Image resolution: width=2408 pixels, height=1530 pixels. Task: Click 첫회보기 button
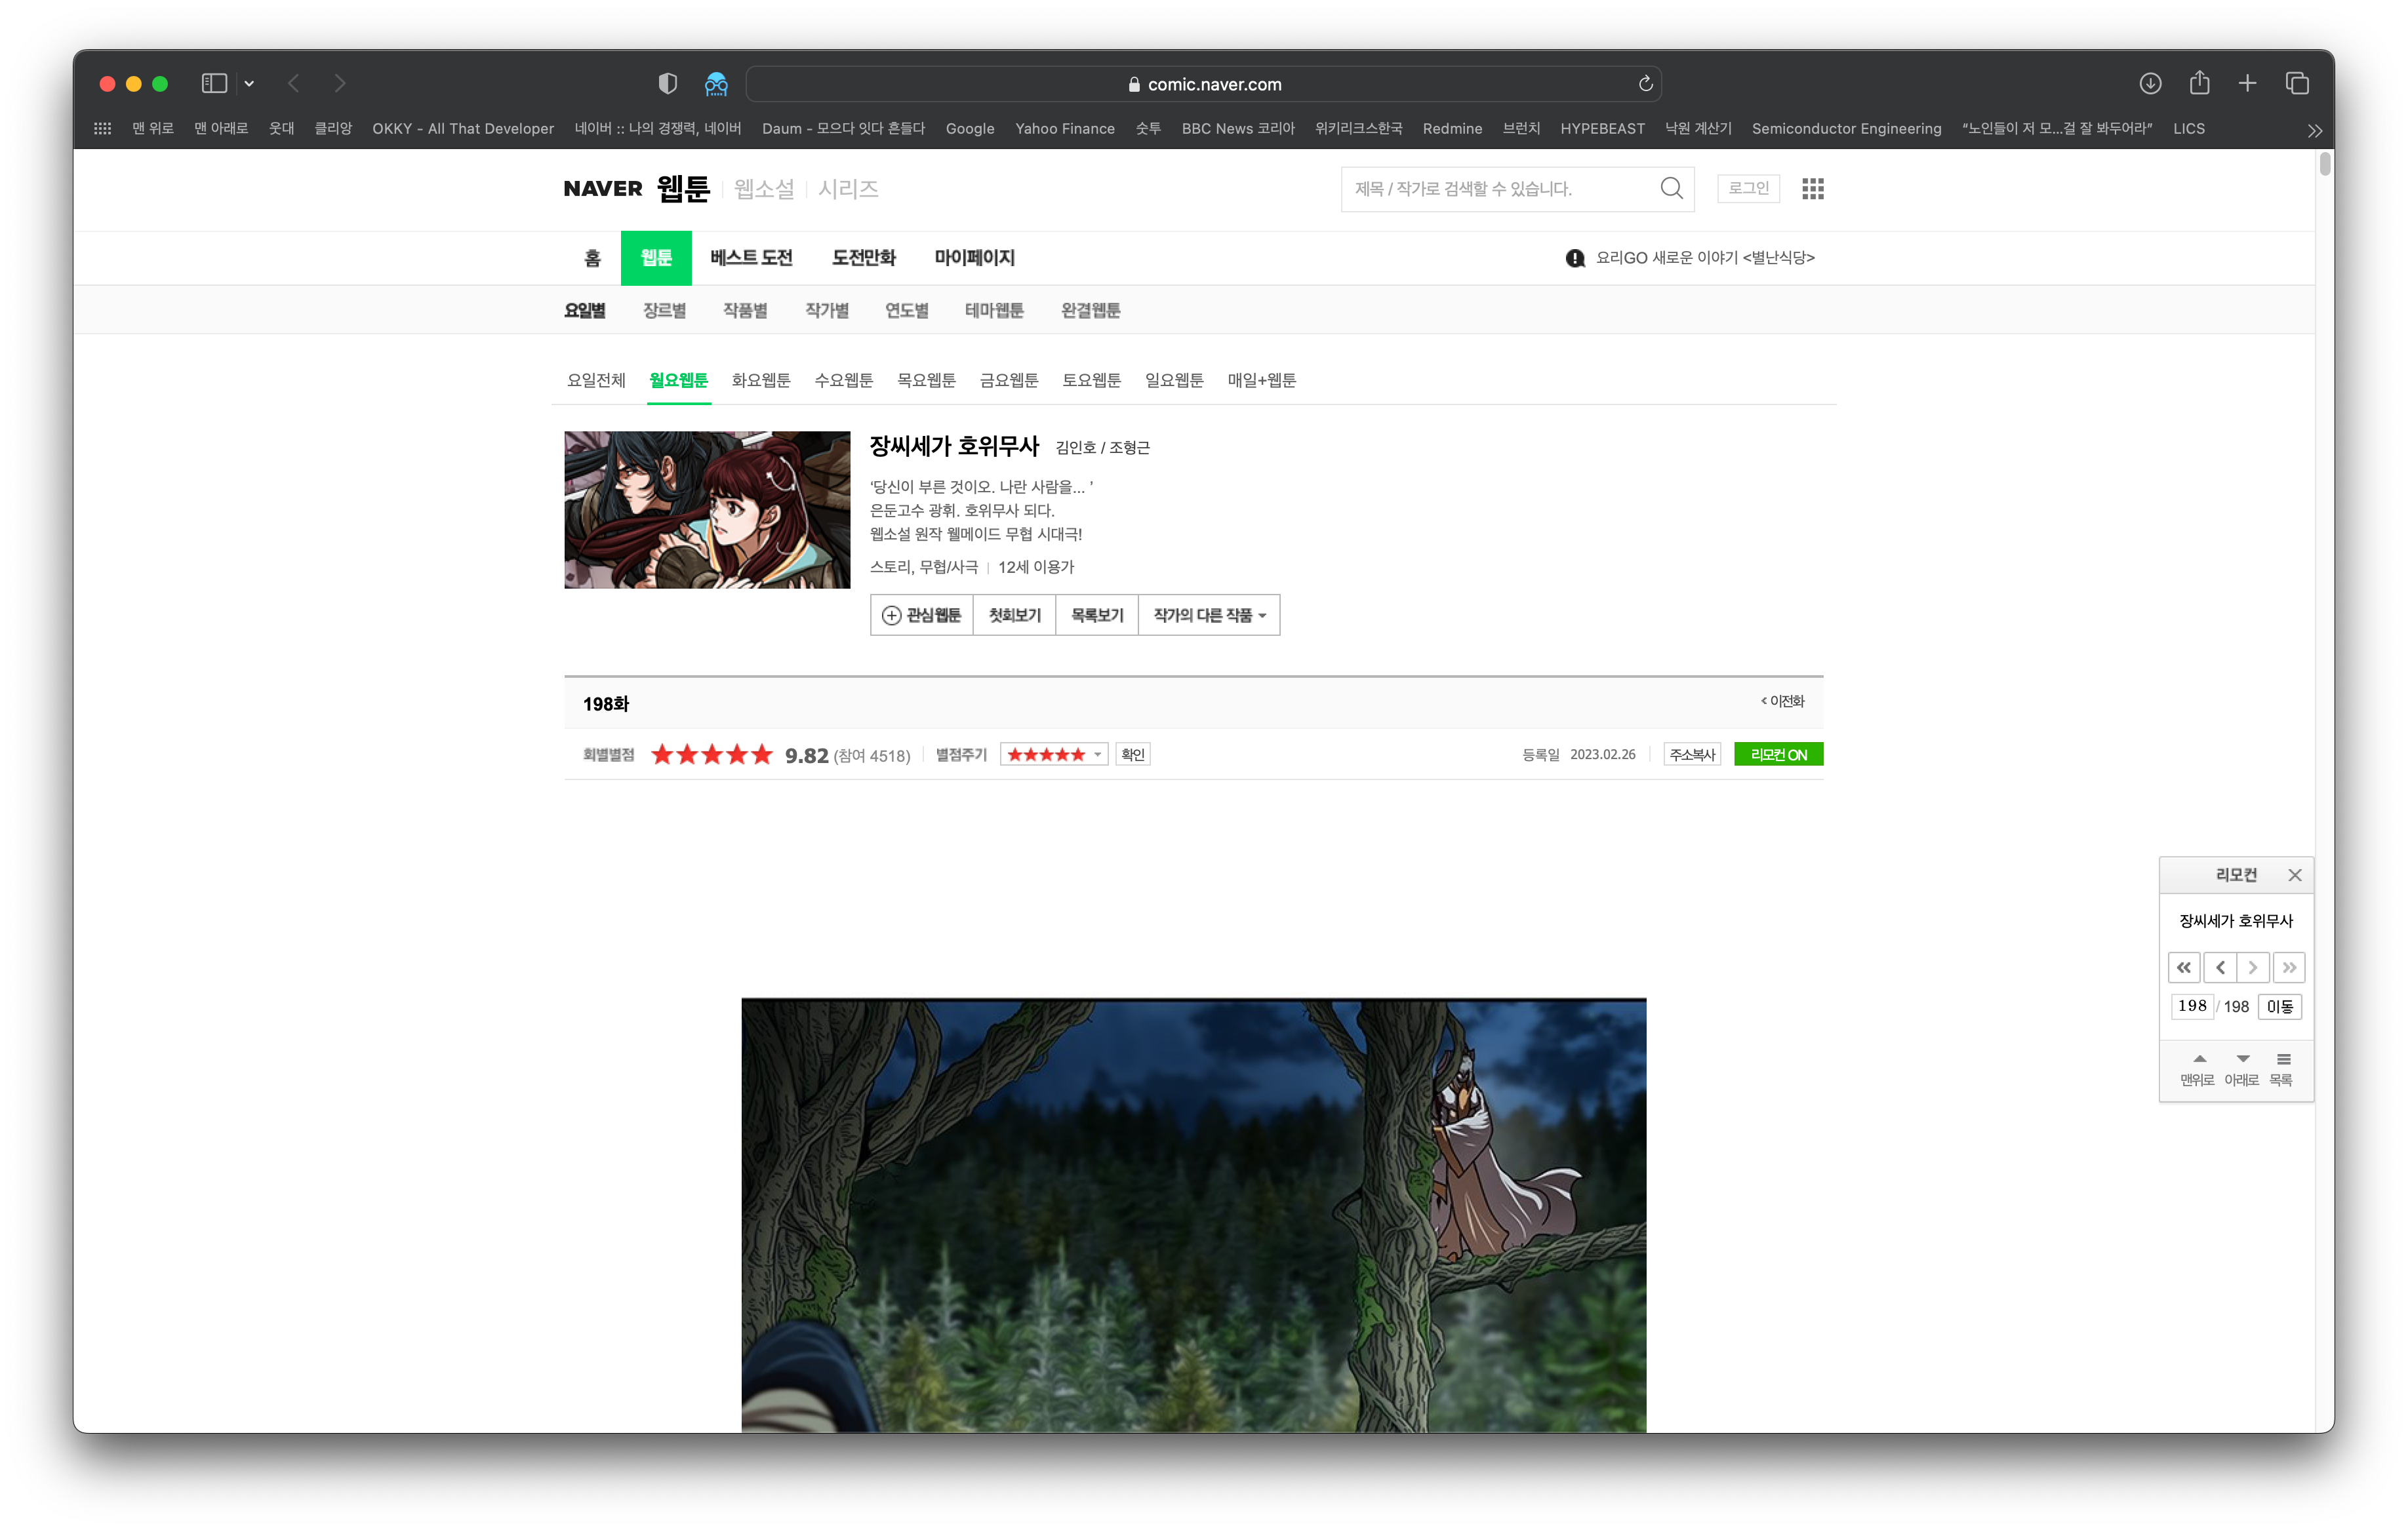point(1014,616)
